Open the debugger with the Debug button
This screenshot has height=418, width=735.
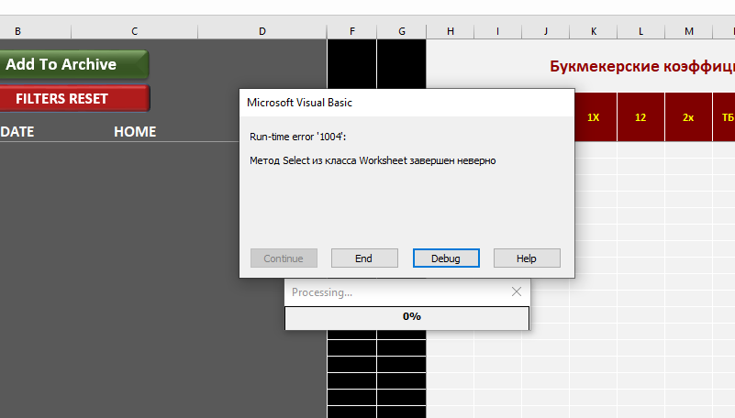tap(445, 258)
